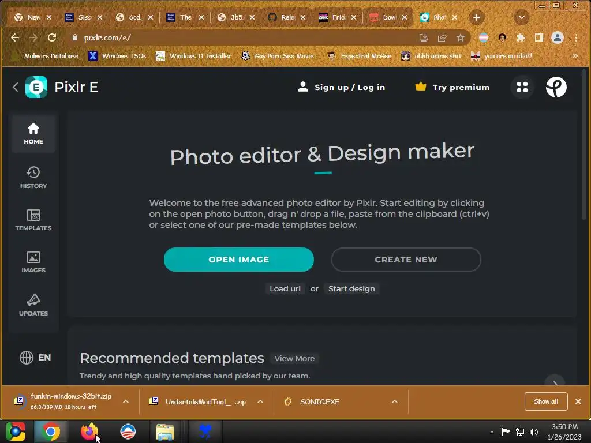Open a new browser tab with plus button
This screenshot has height=443, width=591.
[x=476, y=17]
